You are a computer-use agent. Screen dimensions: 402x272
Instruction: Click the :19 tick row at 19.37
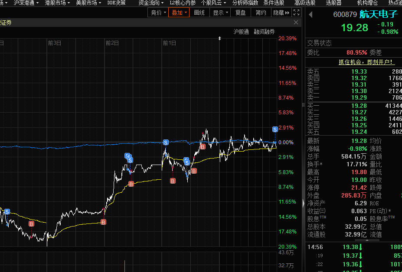point(354,256)
